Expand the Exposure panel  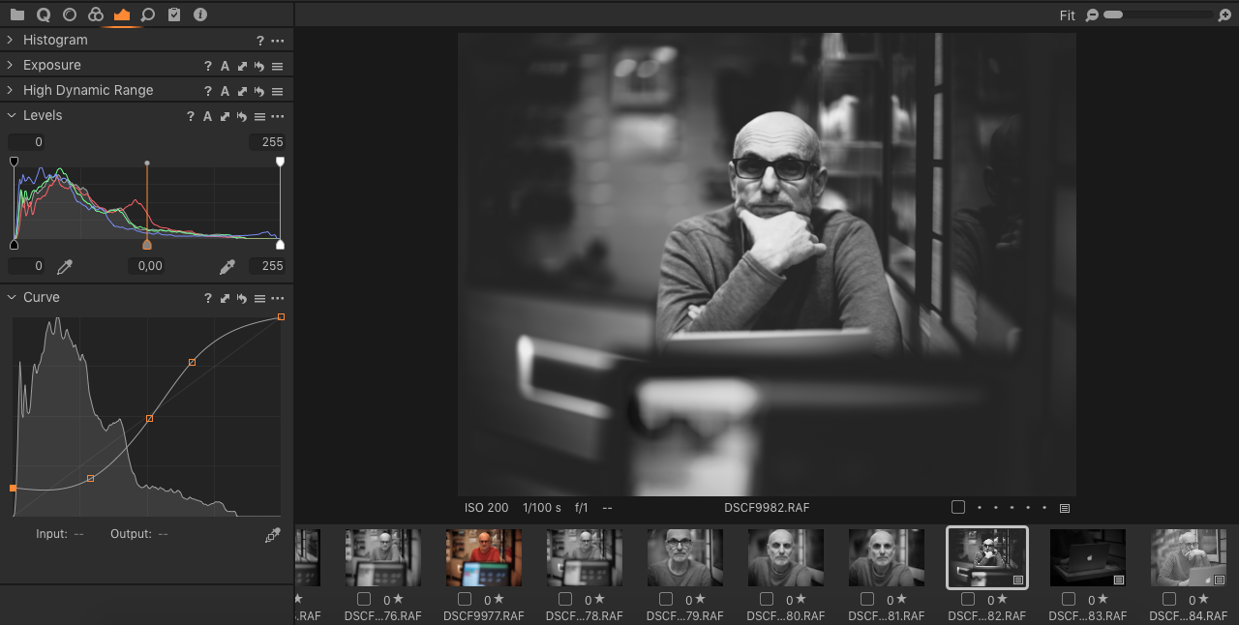[x=10, y=65]
